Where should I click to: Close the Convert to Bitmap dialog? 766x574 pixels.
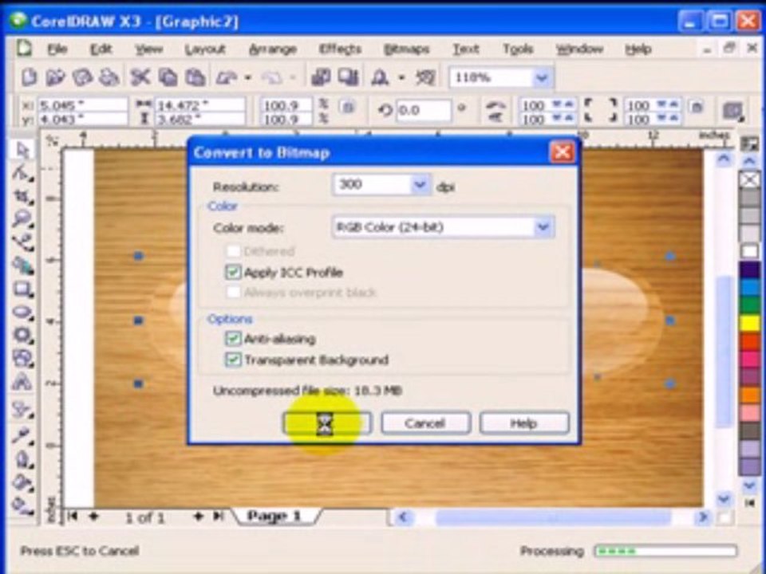562,151
